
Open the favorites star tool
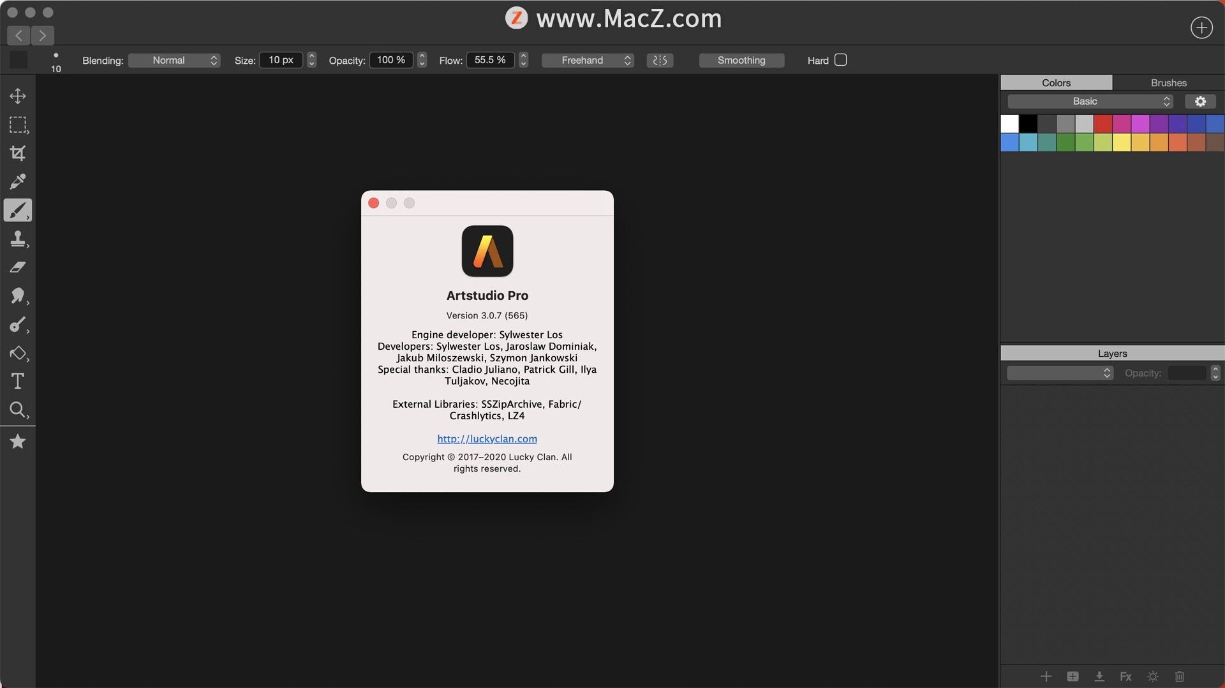click(18, 441)
